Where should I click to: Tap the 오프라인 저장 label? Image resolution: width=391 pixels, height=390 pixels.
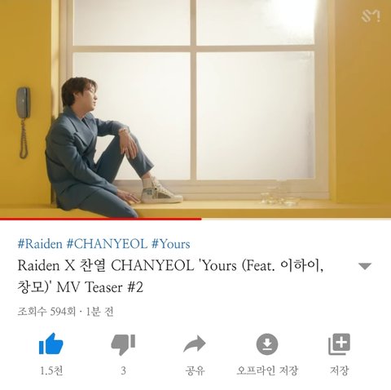(x=267, y=370)
